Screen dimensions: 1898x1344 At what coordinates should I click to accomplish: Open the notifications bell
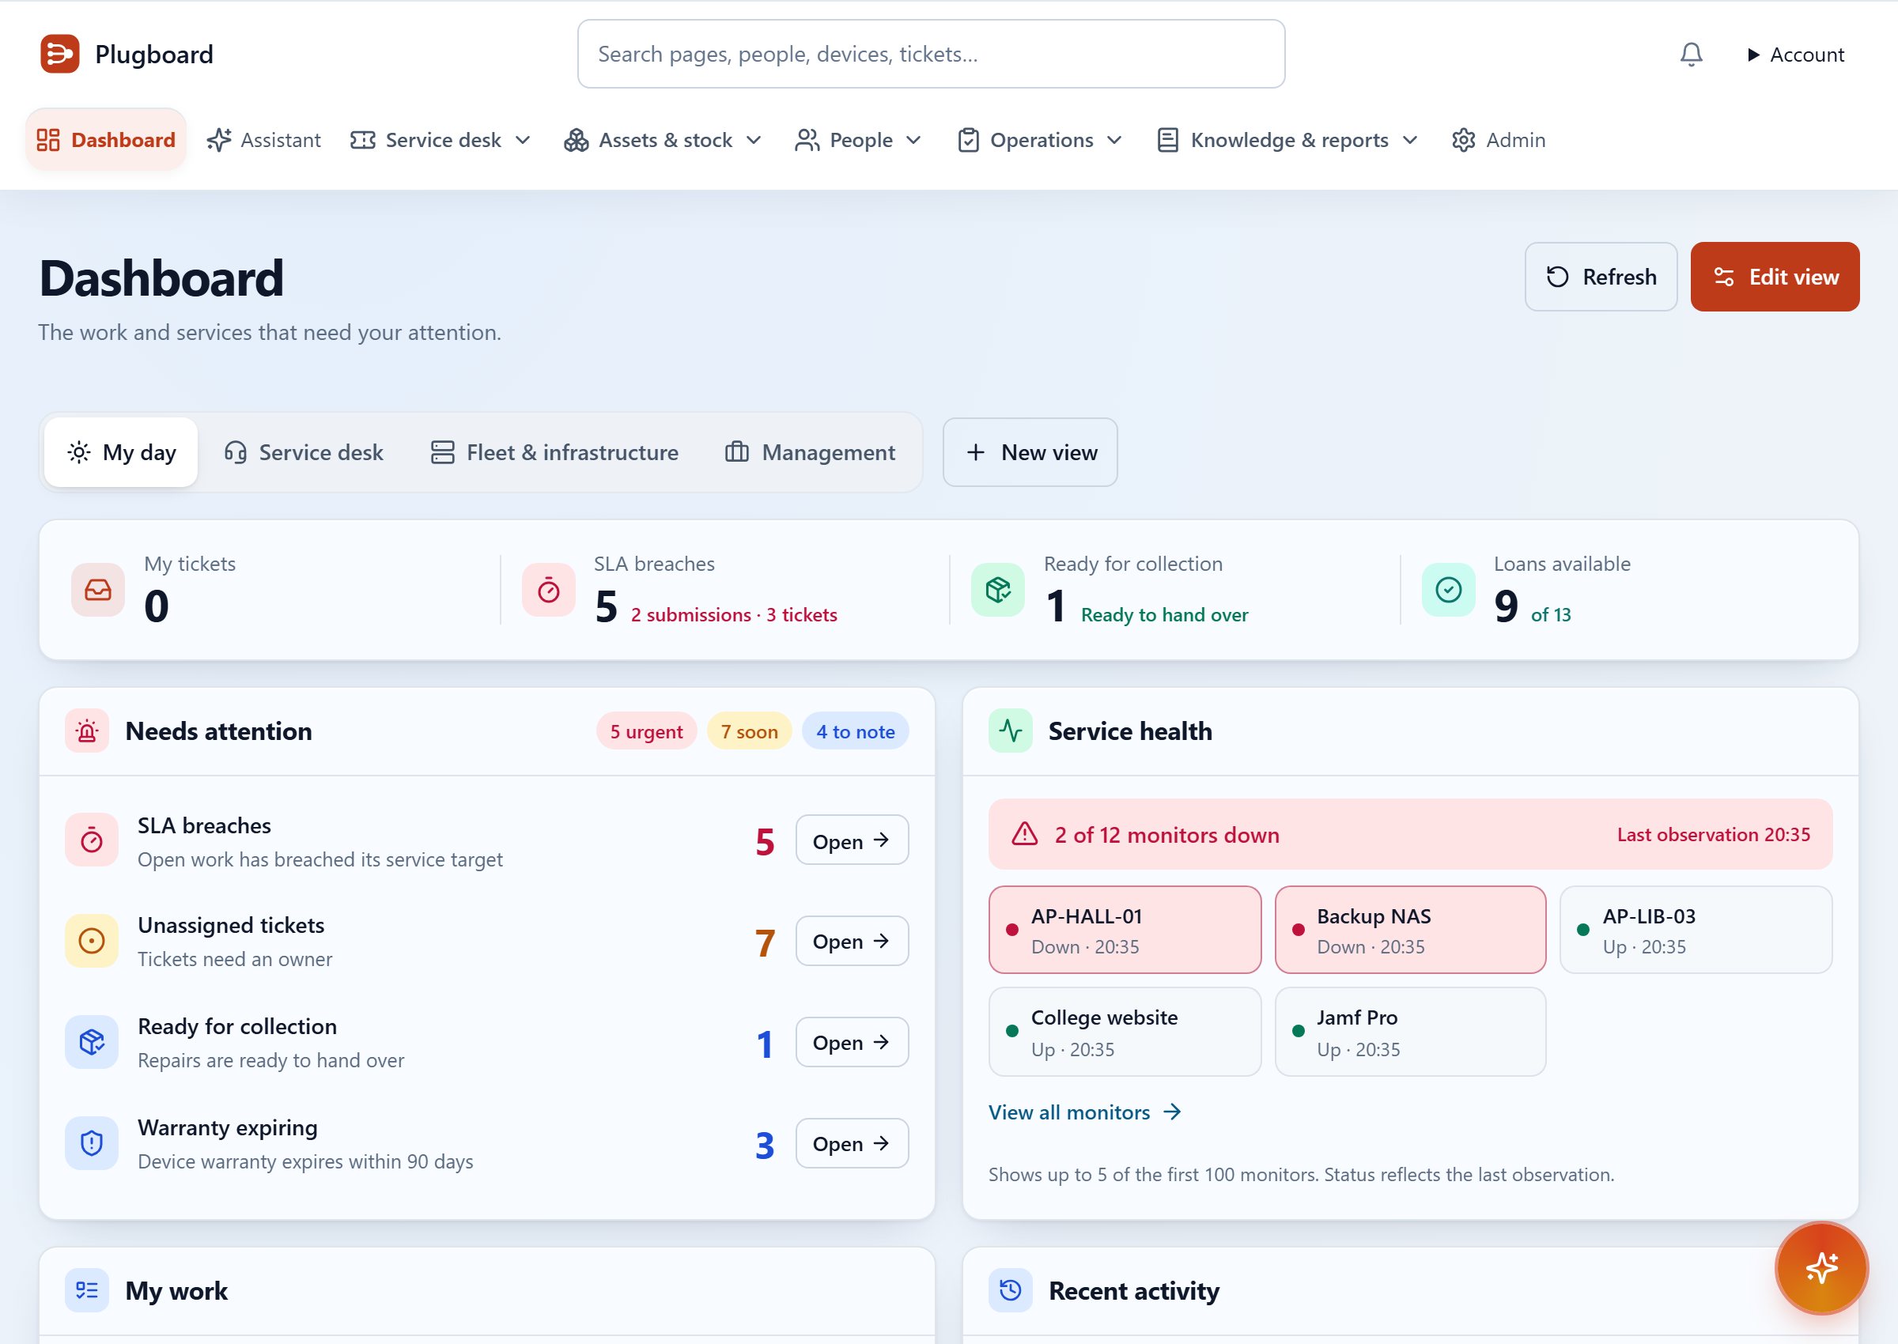point(1691,55)
